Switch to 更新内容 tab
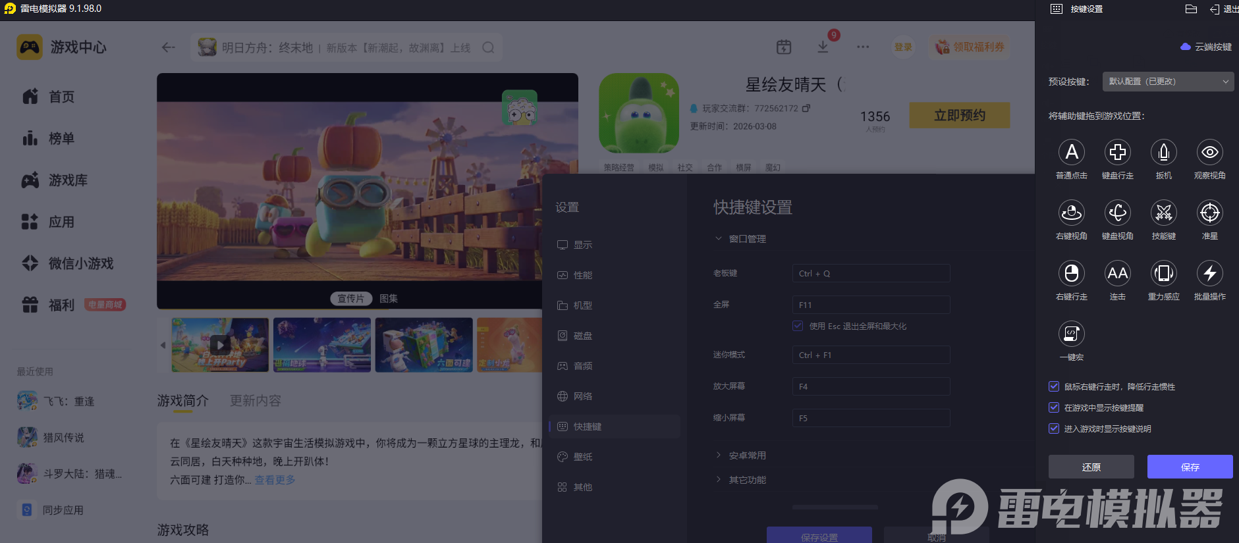This screenshot has height=543, width=1239. [256, 400]
